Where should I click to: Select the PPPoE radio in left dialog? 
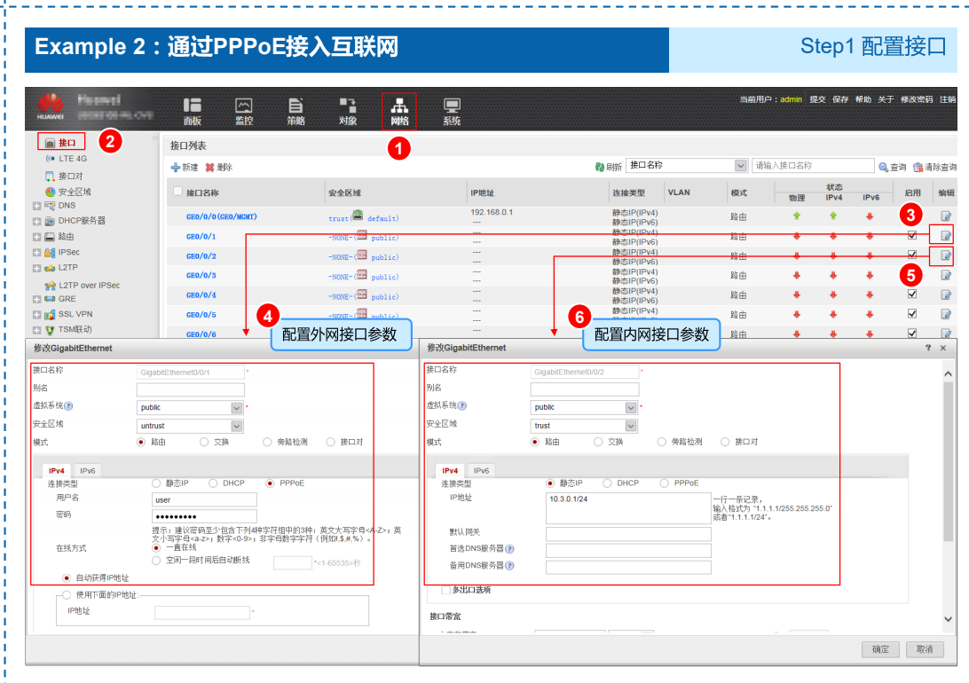pyautogui.click(x=272, y=483)
